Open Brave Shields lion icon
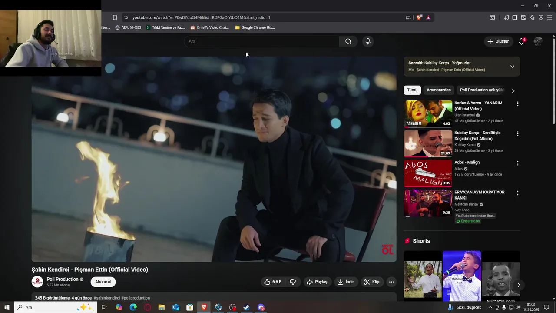 pos(419,17)
